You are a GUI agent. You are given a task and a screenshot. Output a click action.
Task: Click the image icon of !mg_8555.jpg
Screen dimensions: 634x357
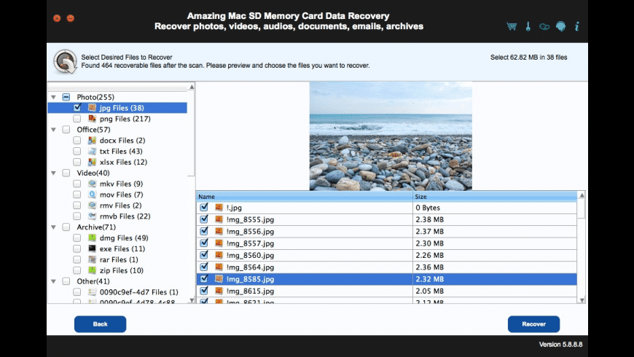[x=219, y=219]
